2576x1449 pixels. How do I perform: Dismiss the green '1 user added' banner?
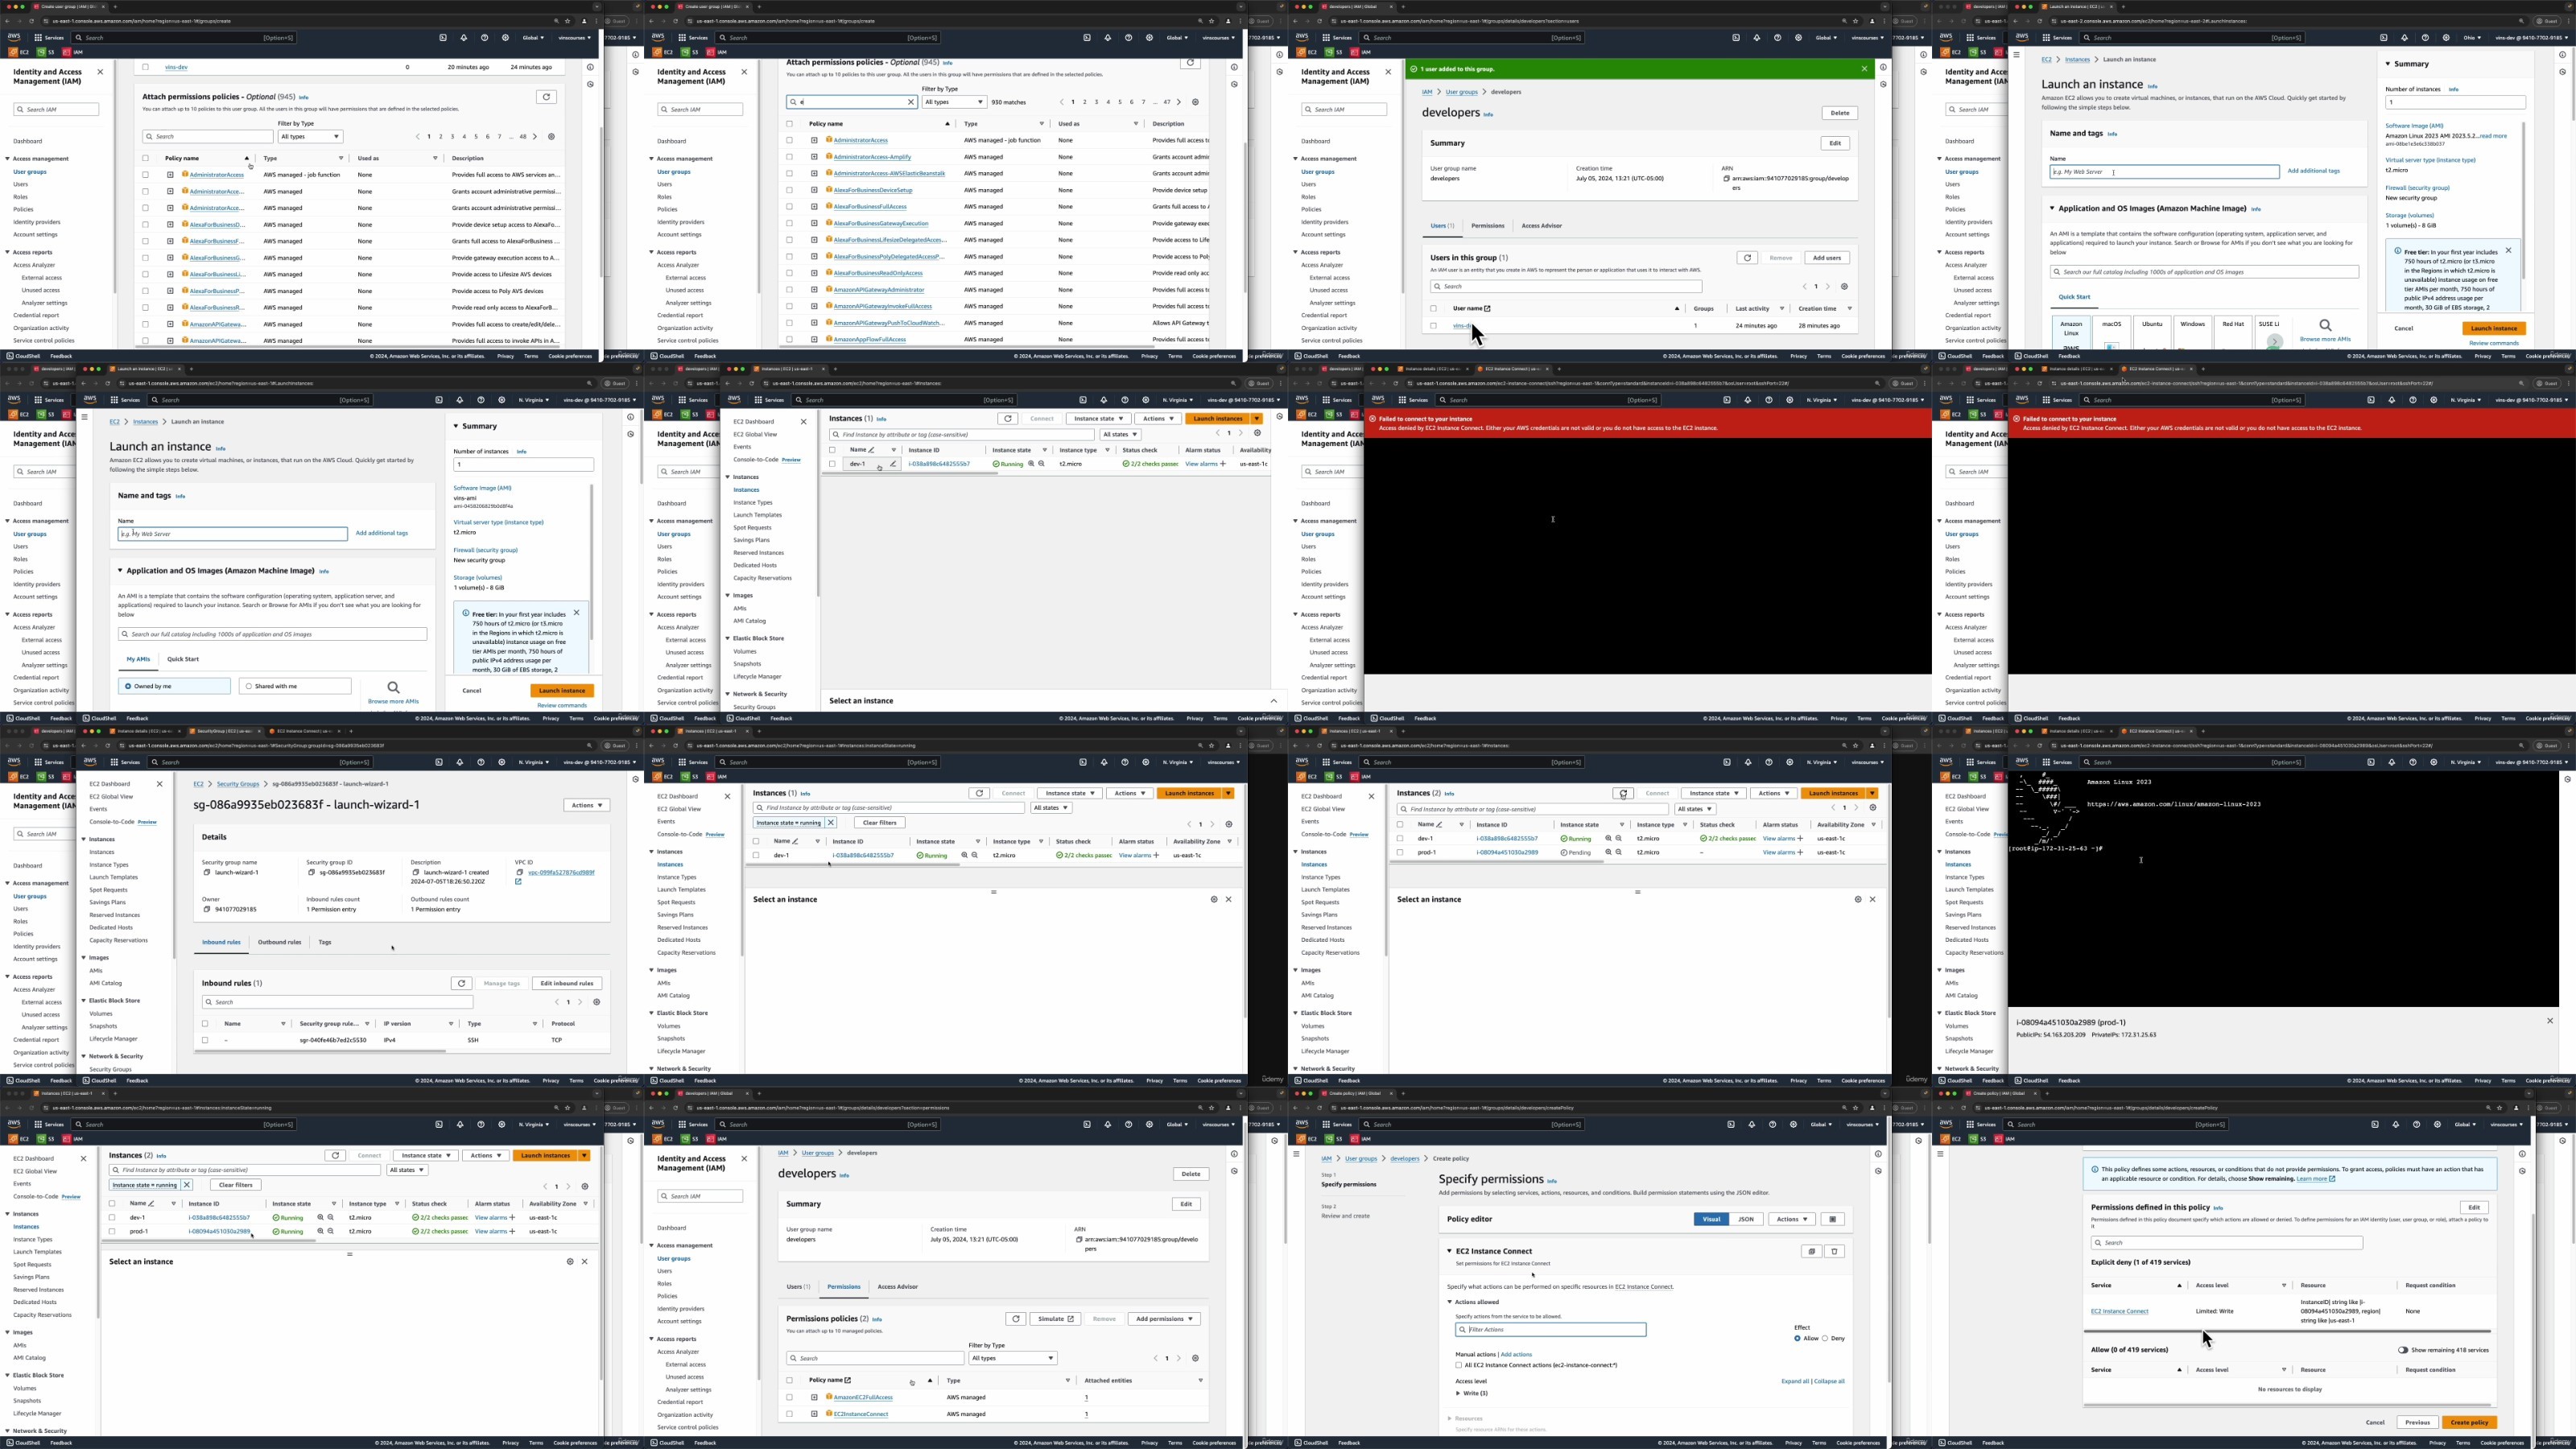(x=1864, y=69)
